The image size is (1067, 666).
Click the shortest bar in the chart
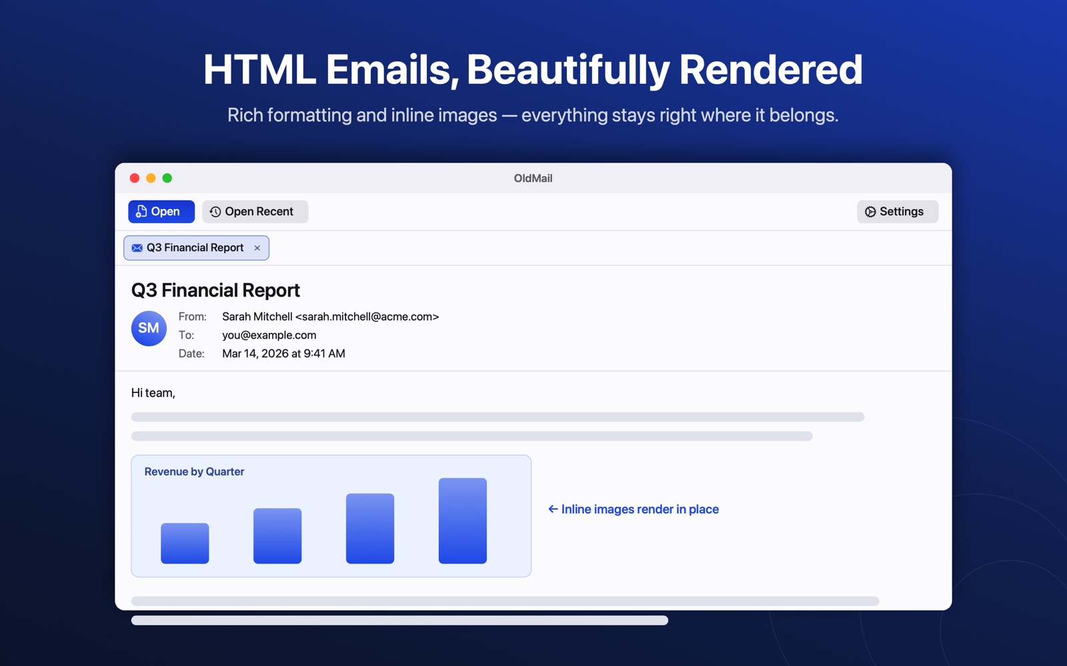[185, 543]
